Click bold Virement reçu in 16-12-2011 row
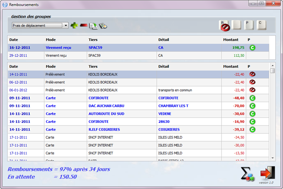Viewport: 283px width, 189px height. (x=58, y=48)
